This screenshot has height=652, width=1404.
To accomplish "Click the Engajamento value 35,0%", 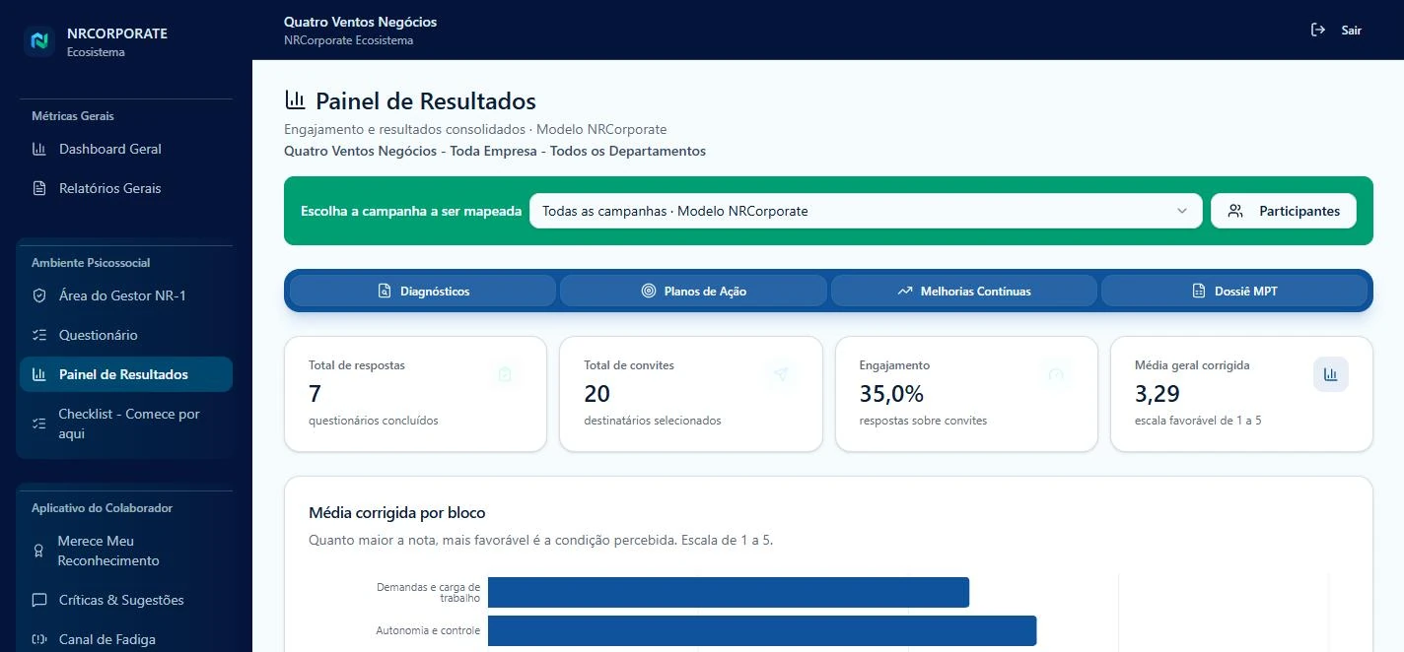I will pyautogui.click(x=891, y=394).
